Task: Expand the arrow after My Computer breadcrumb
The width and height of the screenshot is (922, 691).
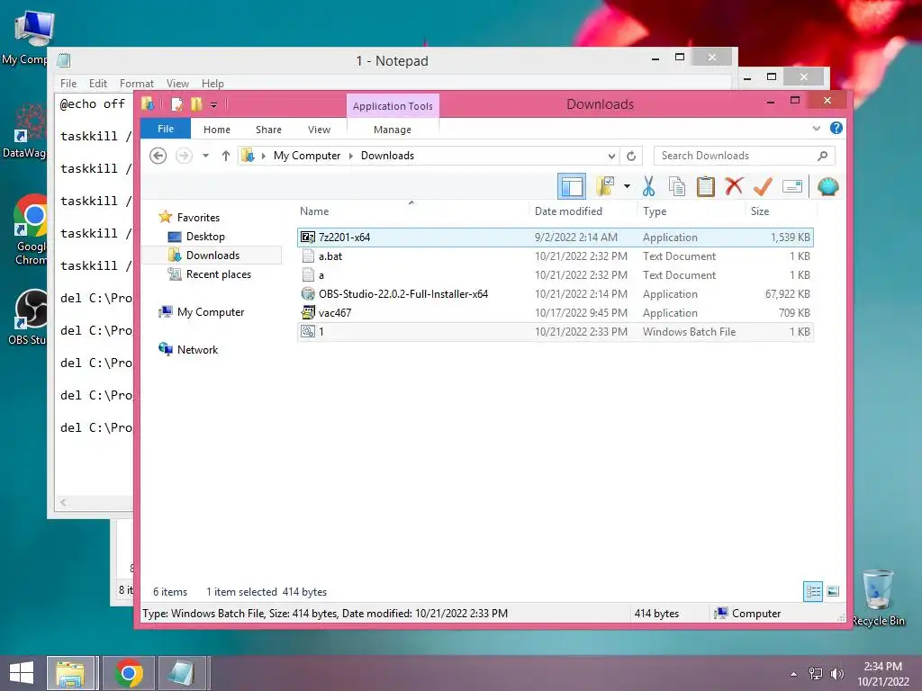Action: click(351, 156)
